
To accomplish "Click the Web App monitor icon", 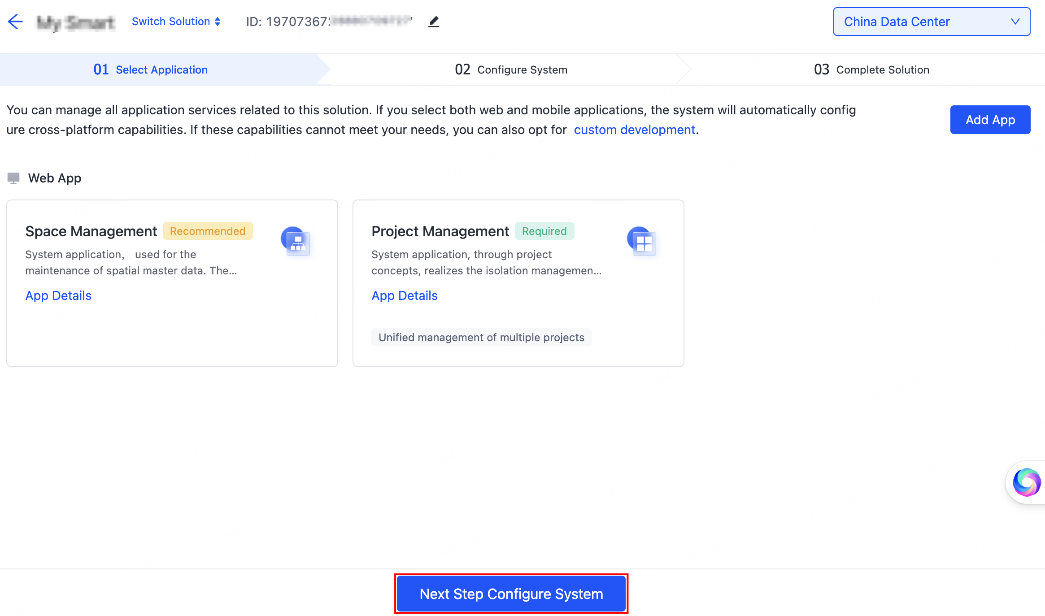I will tap(14, 178).
